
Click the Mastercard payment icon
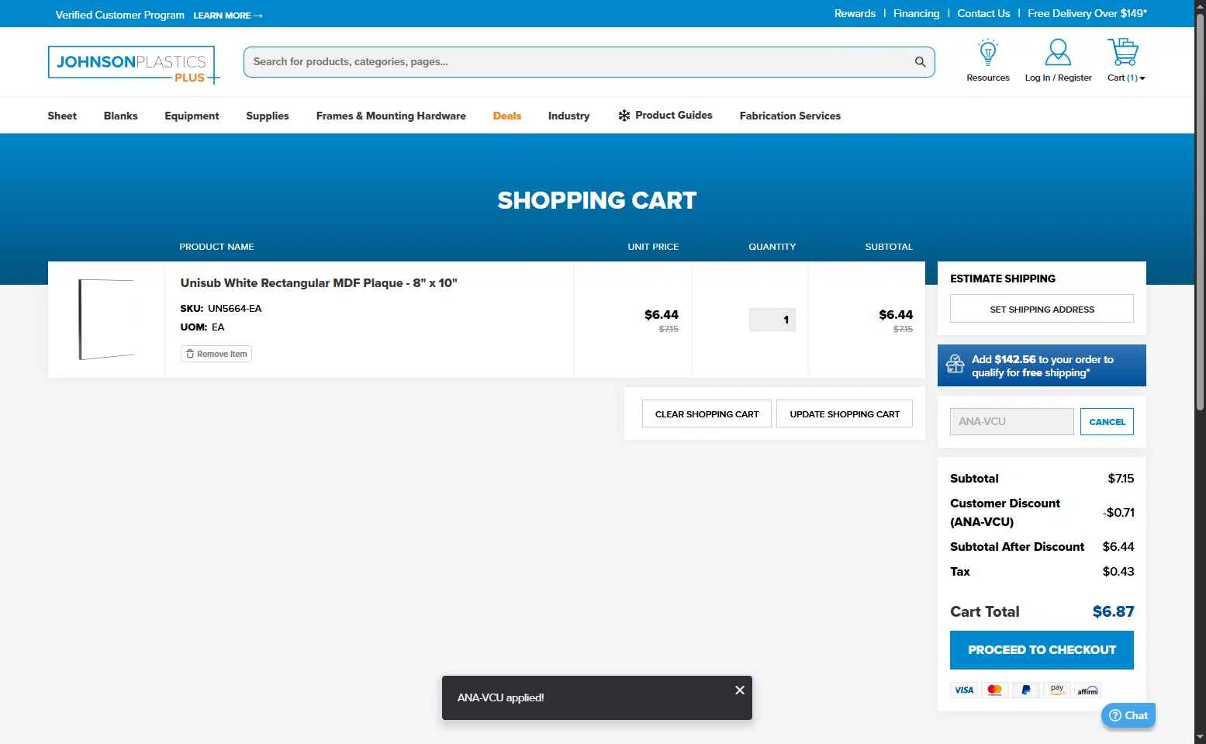point(994,690)
